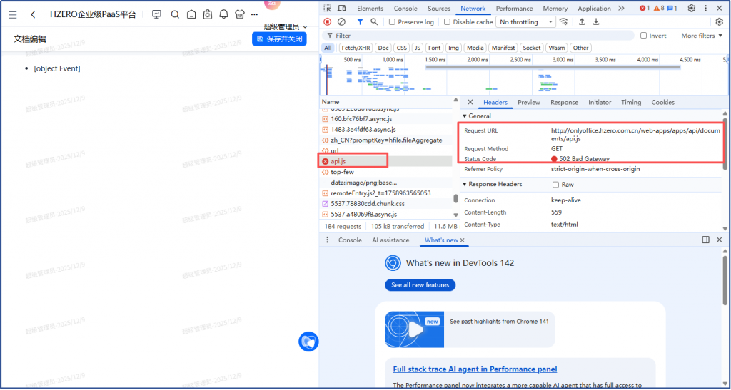This screenshot has width=731, height=390.
Task: Switch to the Console tab in DevTools
Action: point(405,9)
